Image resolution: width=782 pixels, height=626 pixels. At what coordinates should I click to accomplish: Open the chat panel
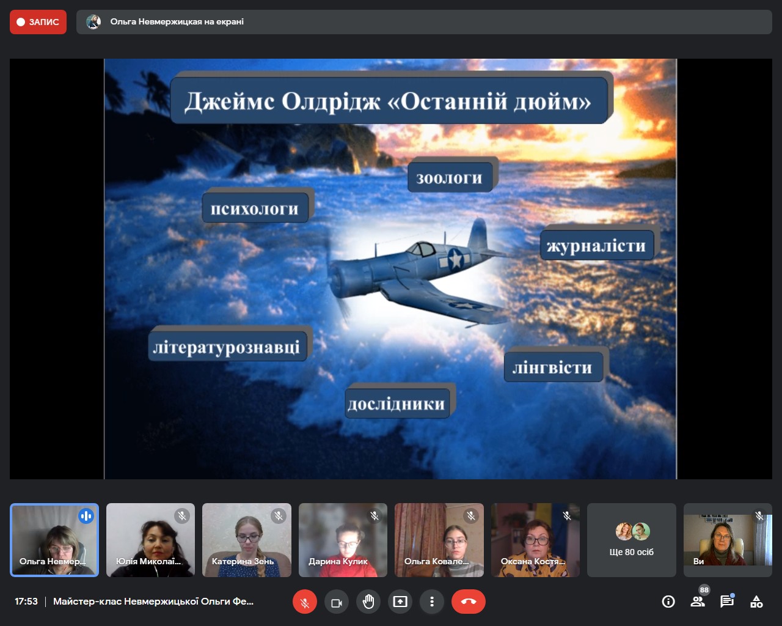727,602
